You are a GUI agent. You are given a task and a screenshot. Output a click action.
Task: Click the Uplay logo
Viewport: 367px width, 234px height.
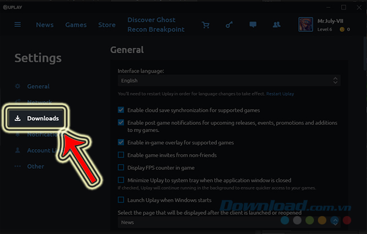[12, 7]
